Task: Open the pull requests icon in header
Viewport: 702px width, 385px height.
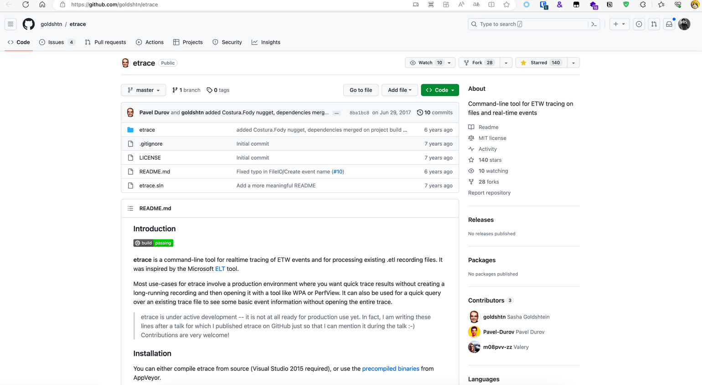Action: click(654, 24)
